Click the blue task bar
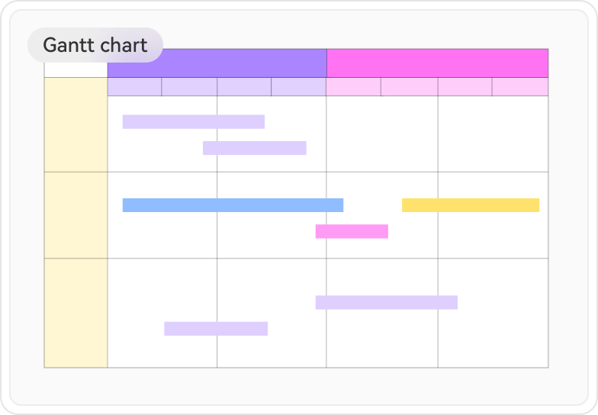Screen dimensions: 598x415 (233, 205)
